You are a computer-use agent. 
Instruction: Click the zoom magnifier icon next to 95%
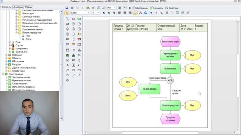[x=119, y=8]
